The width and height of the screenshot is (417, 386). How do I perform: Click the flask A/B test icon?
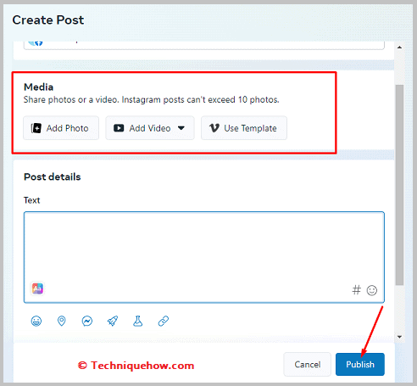click(x=138, y=321)
